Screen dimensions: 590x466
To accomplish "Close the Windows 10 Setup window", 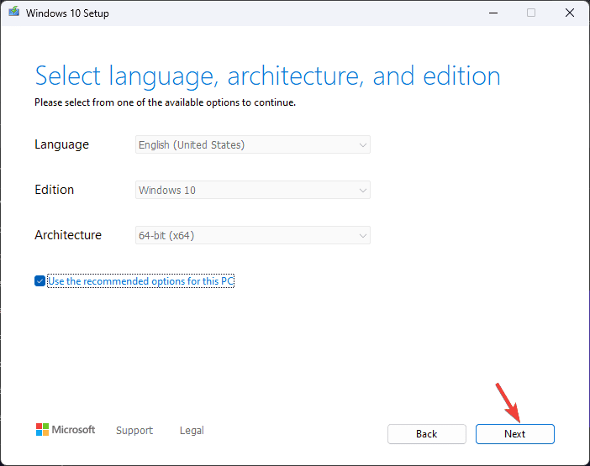I will 570,13.
